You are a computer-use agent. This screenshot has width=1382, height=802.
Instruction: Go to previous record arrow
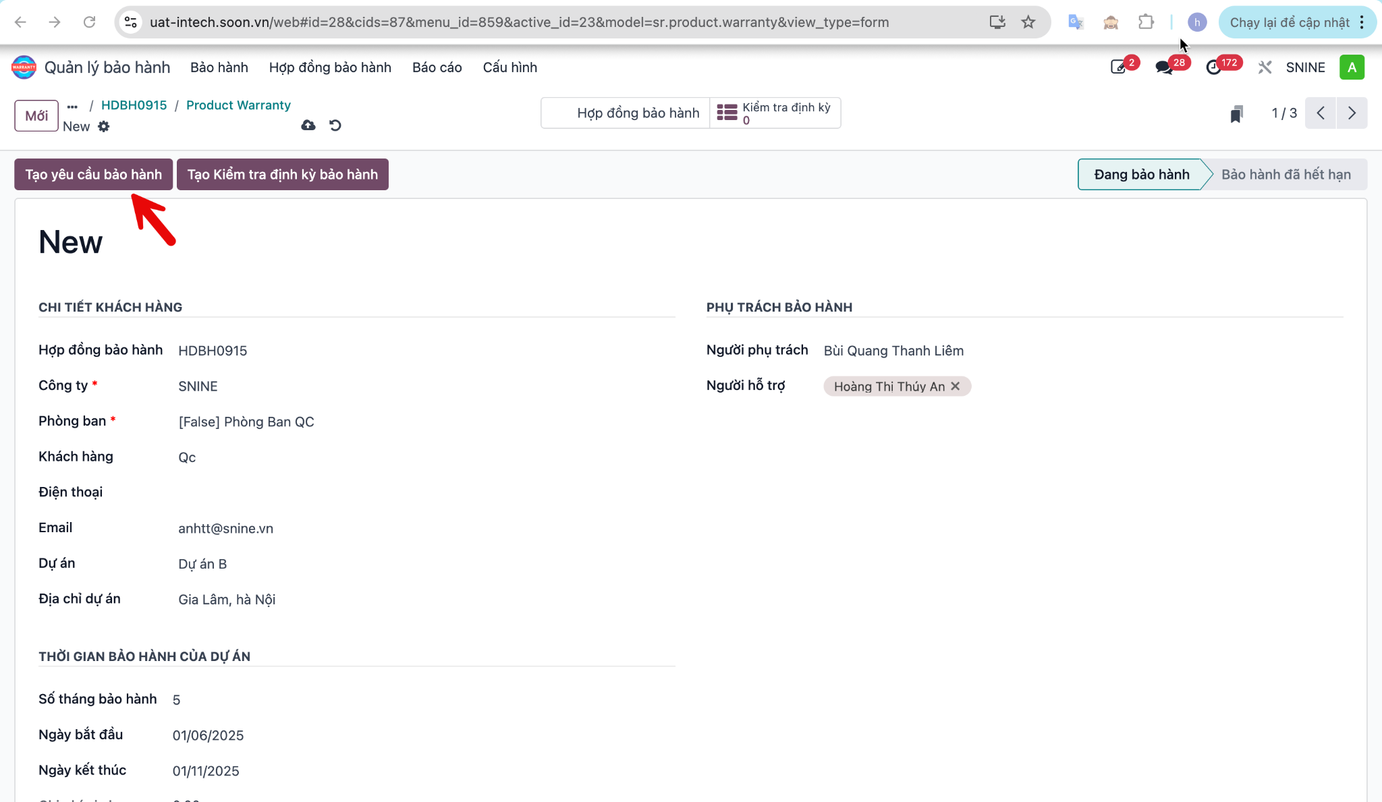(1321, 113)
